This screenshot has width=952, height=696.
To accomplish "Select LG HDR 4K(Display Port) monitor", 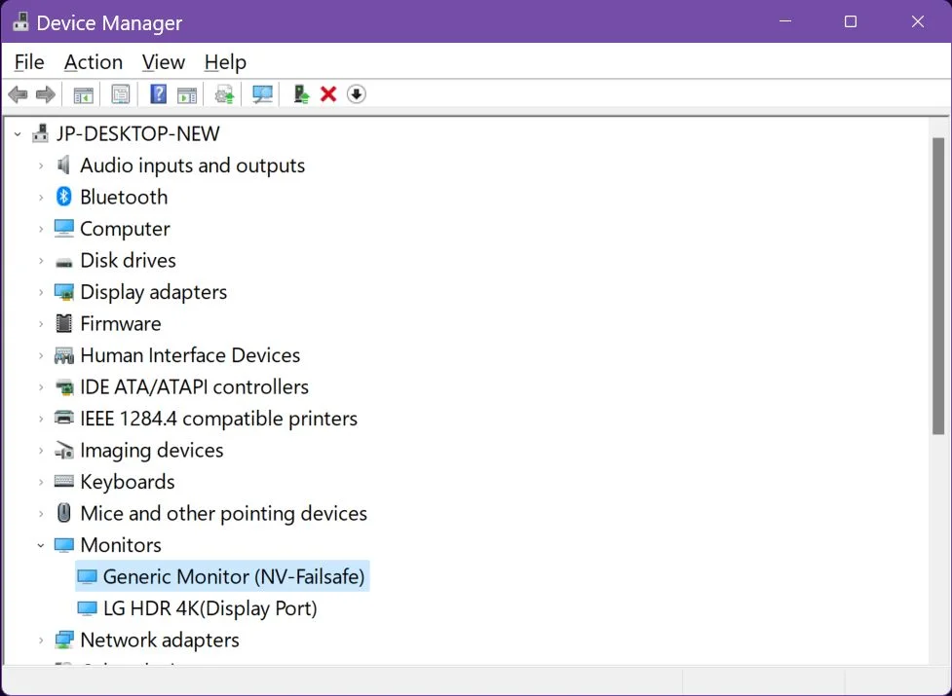I will (210, 608).
